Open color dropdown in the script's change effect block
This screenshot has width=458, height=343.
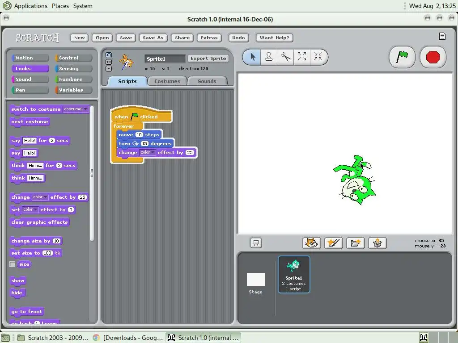tap(147, 153)
